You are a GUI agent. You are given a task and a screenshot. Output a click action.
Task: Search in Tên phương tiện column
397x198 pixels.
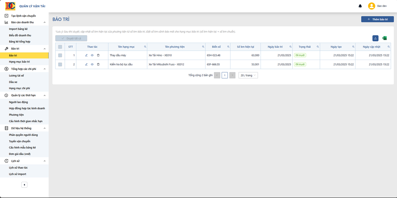click(x=203, y=47)
